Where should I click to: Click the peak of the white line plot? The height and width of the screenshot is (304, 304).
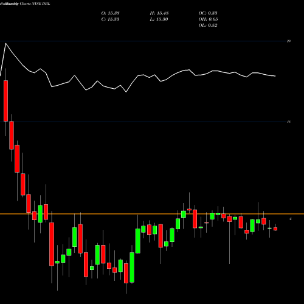(5, 43)
